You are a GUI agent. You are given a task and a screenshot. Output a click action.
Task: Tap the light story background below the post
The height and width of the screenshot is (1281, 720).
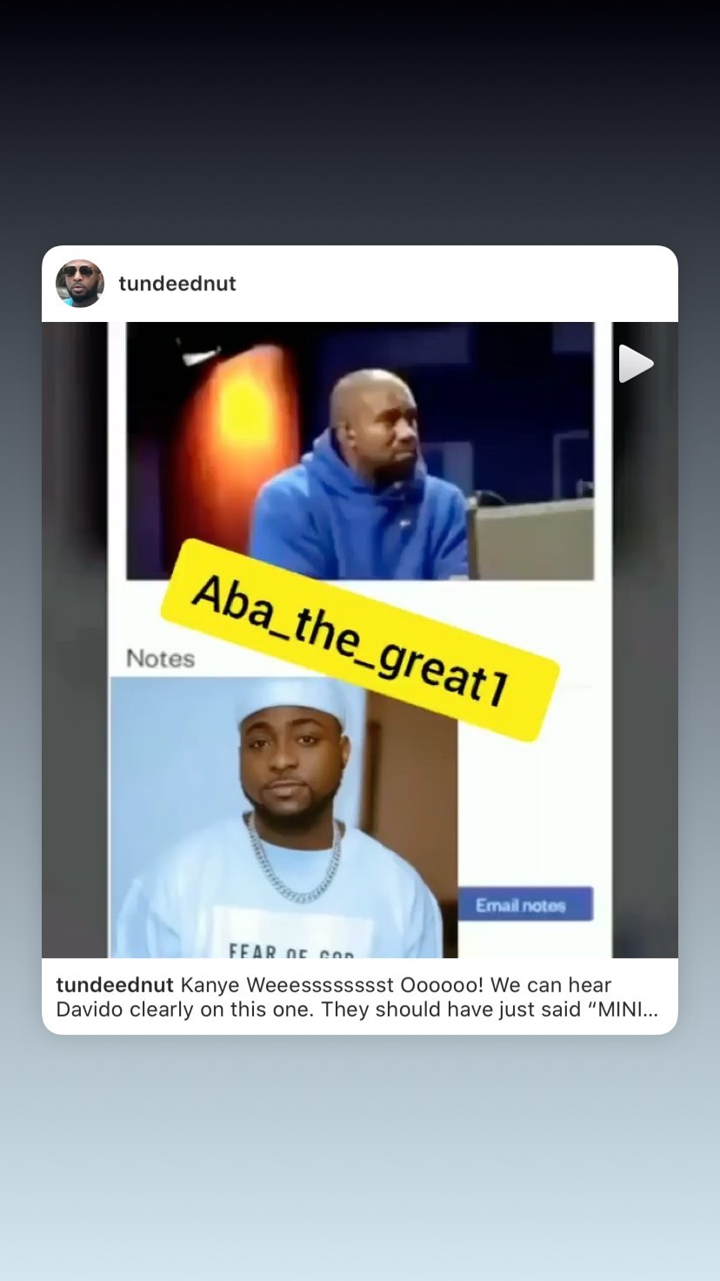click(360, 1157)
